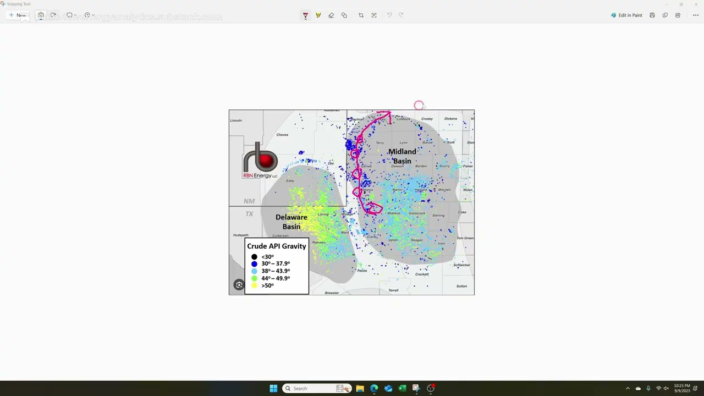This screenshot has width=704, height=396.
Task: Undo the last ink stroke
Action: pyautogui.click(x=389, y=15)
